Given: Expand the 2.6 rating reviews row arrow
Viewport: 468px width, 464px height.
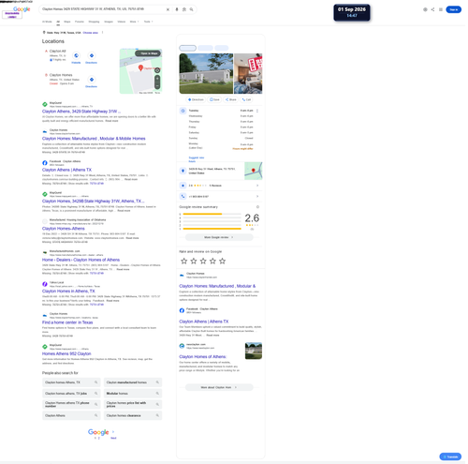Looking at the screenshot, I should (x=257, y=186).
